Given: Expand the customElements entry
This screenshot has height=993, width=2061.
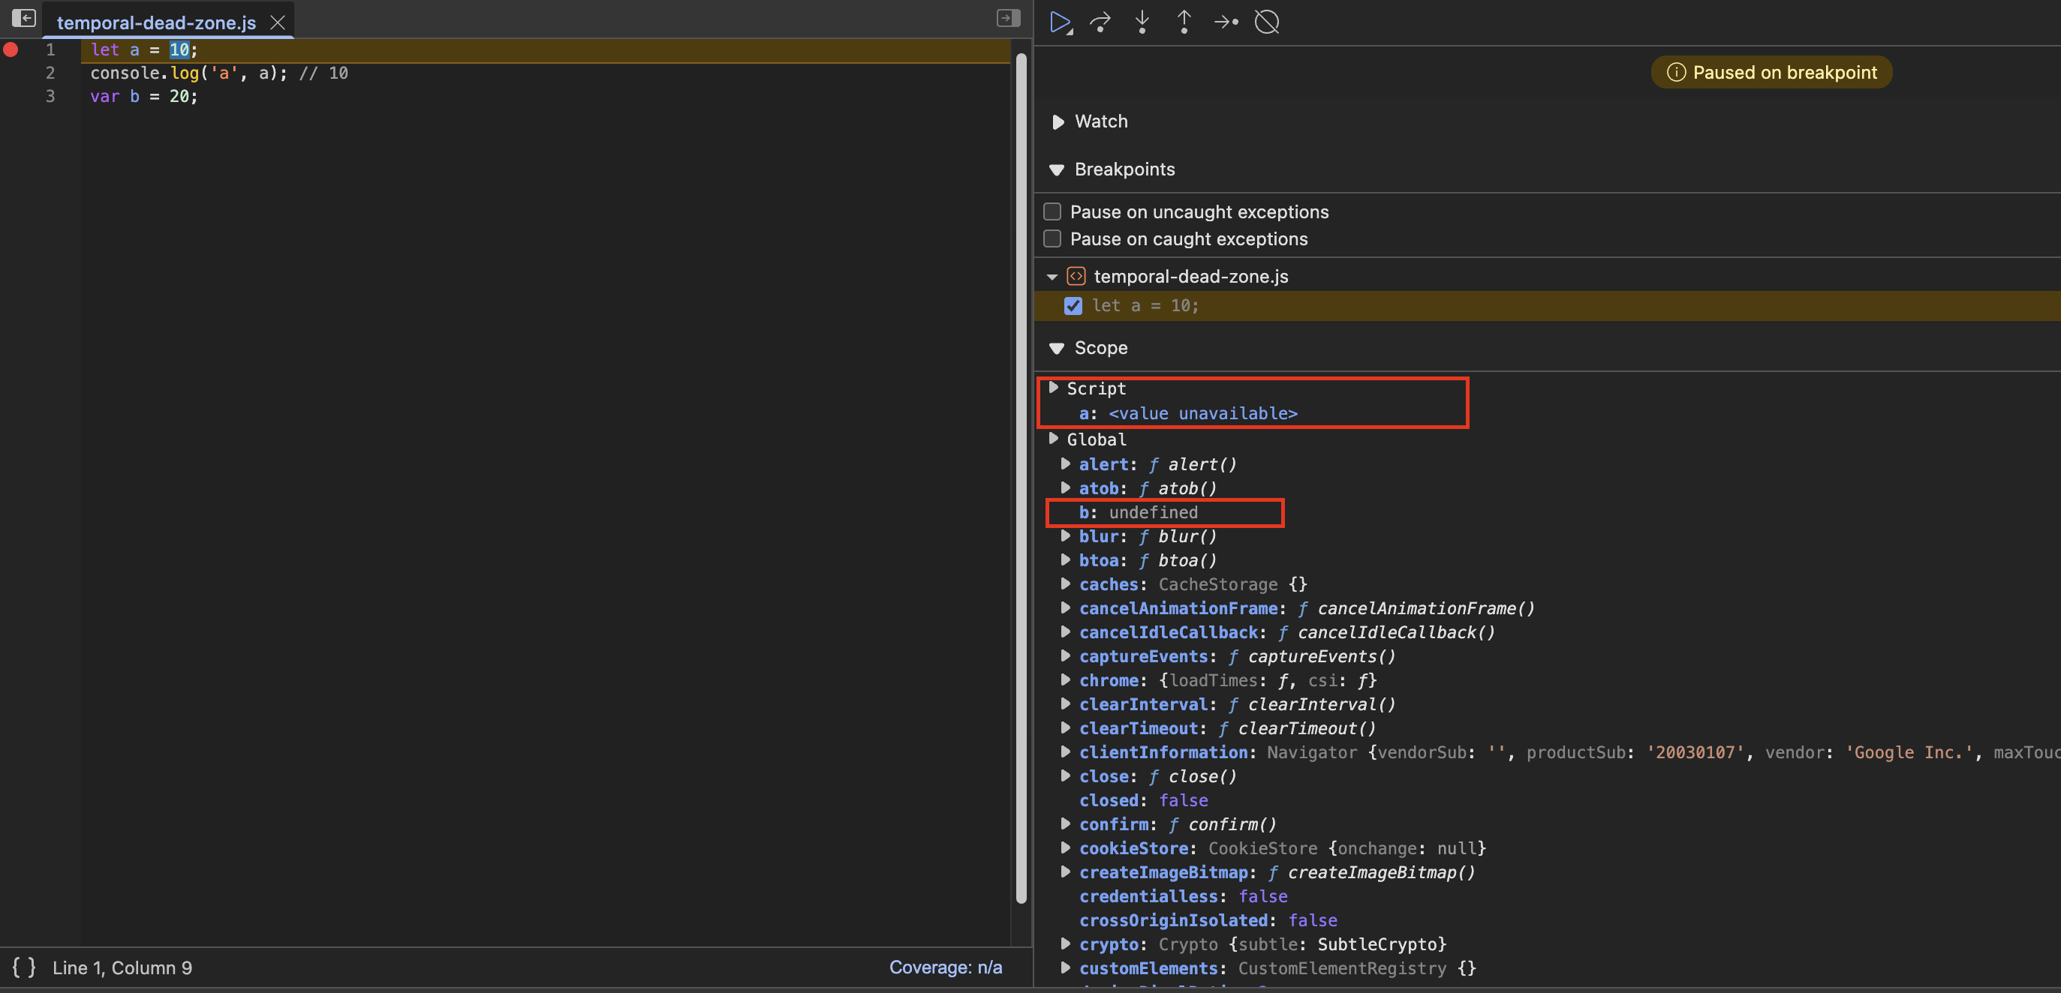Looking at the screenshot, I should pyautogui.click(x=1066, y=967).
